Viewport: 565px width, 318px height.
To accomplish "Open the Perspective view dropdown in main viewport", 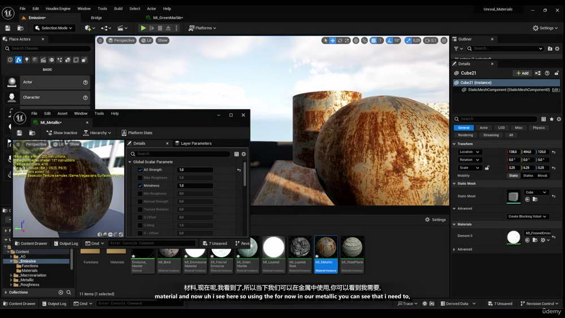I will click(x=121, y=40).
